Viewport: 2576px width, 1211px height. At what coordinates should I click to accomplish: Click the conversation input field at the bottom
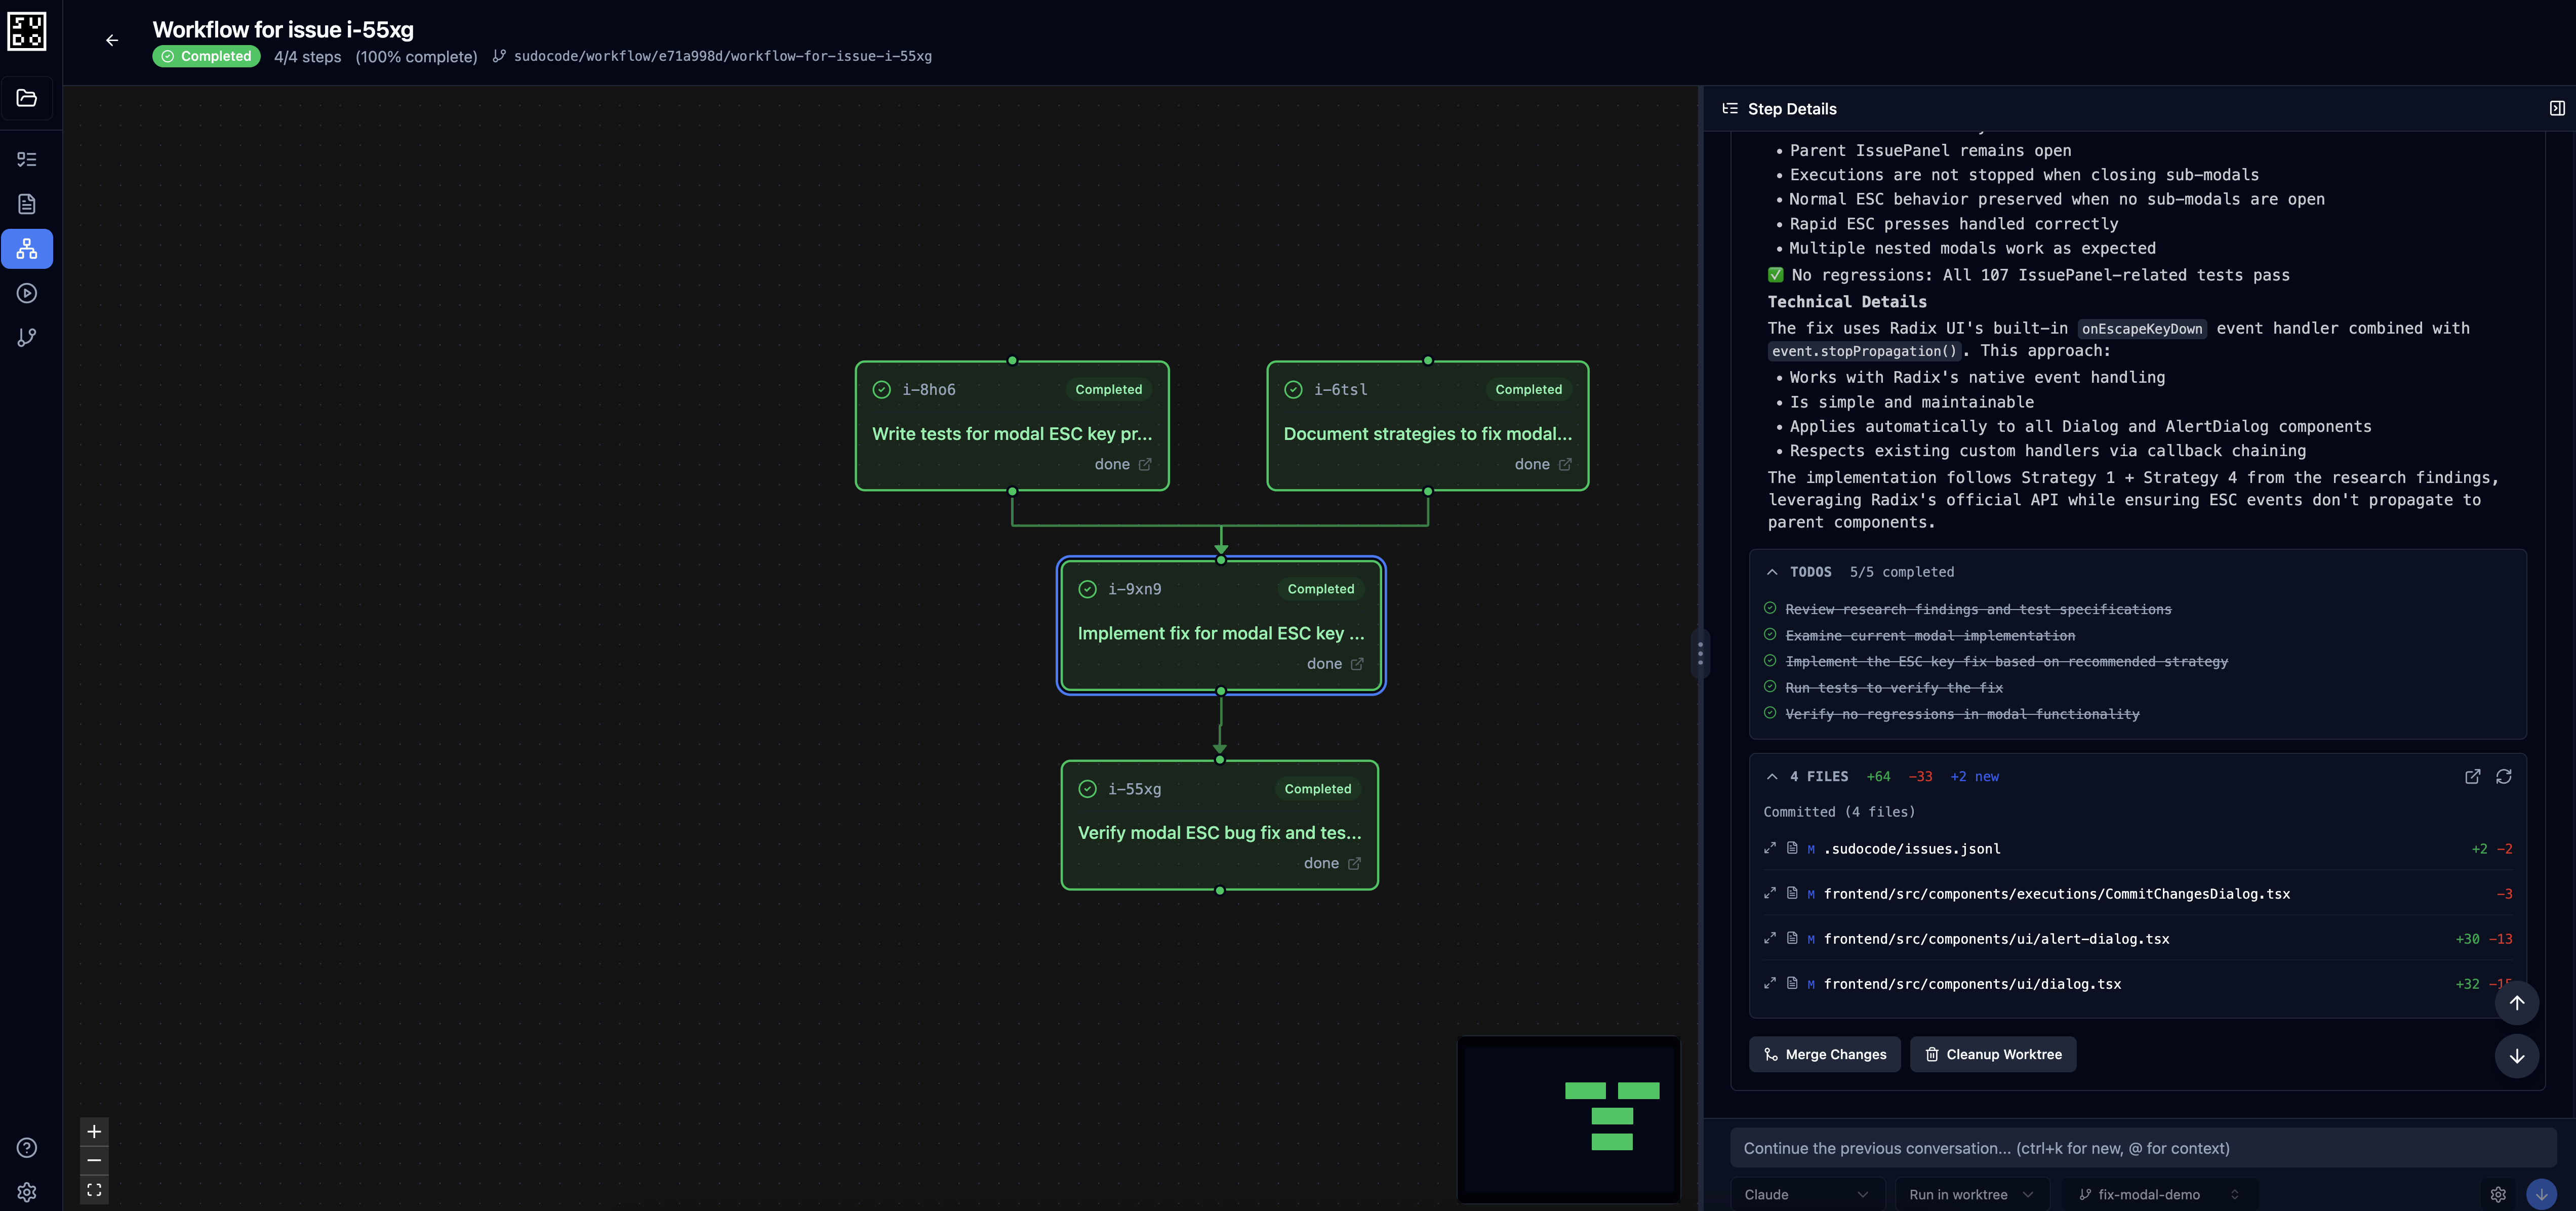[2140, 1148]
